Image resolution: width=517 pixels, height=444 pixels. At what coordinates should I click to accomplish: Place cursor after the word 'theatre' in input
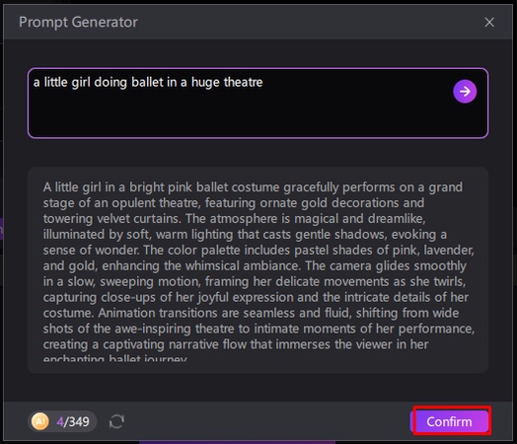coord(263,82)
